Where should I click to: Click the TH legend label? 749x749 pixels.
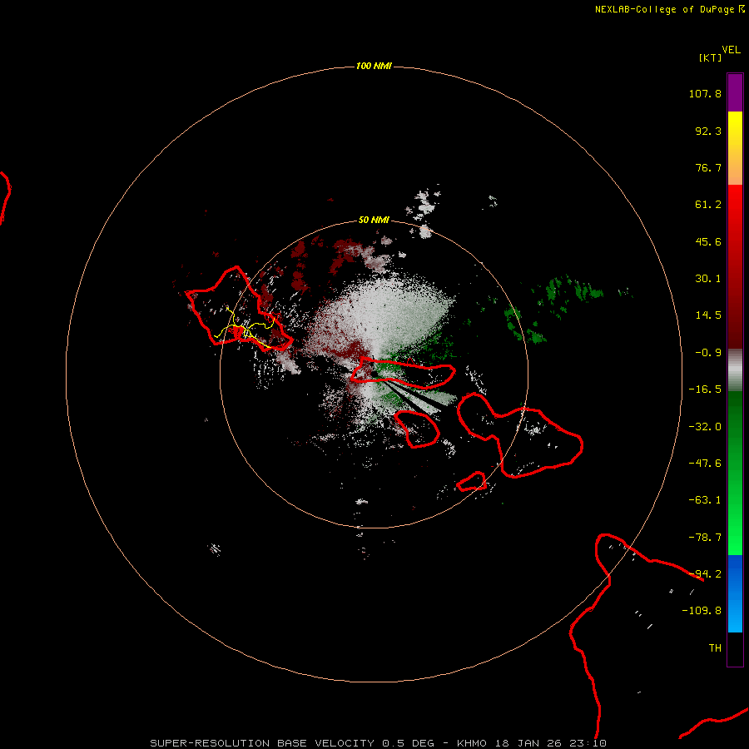click(x=715, y=648)
